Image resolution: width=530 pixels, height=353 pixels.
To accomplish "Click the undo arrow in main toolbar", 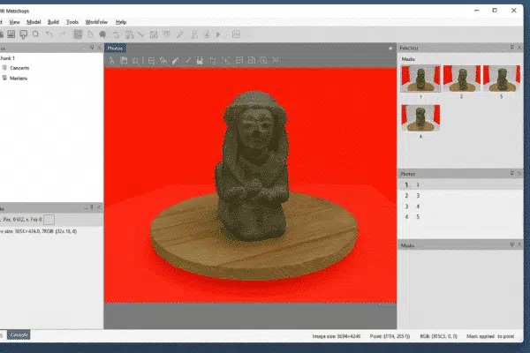I will 49,34.
